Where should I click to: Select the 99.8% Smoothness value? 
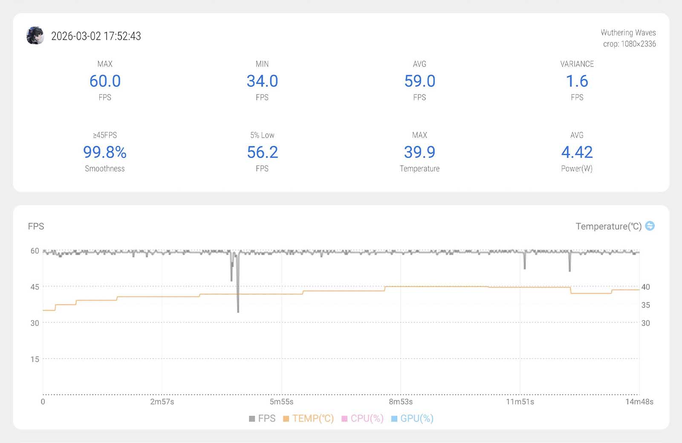pos(105,152)
